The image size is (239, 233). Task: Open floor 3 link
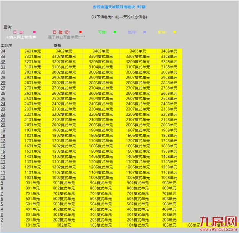click(x=2, y=215)
